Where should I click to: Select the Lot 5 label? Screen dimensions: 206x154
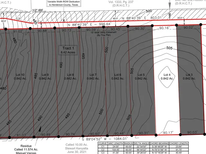tap(141, 77)
